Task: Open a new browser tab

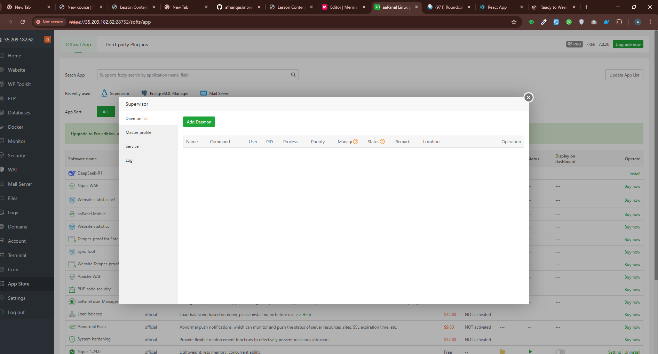Action: (x=587, y=7)
